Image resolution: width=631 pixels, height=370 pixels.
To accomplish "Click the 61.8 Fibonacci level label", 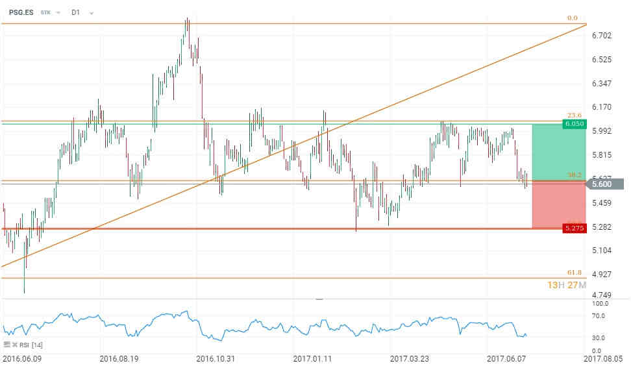I will tap(572, 273).
